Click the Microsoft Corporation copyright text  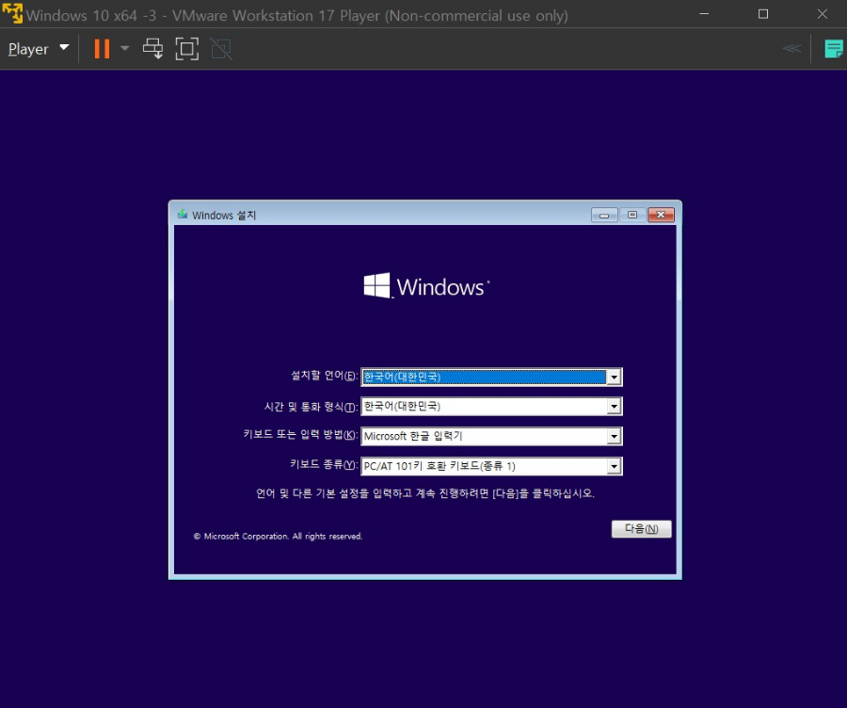click(x=278, y=536)
